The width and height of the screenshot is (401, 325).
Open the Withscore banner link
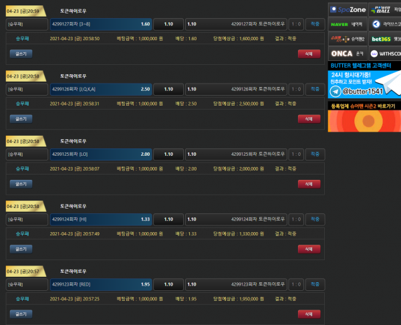point(384,52)
